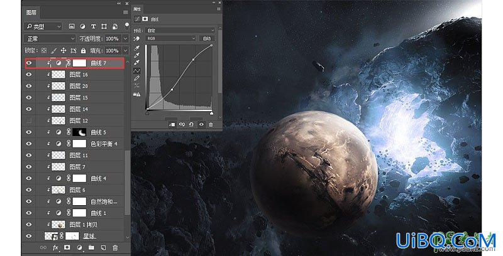Clip adjustment to layer icon in Properties
The width and height of the screenshot is (503, 256).
[172, 124]
